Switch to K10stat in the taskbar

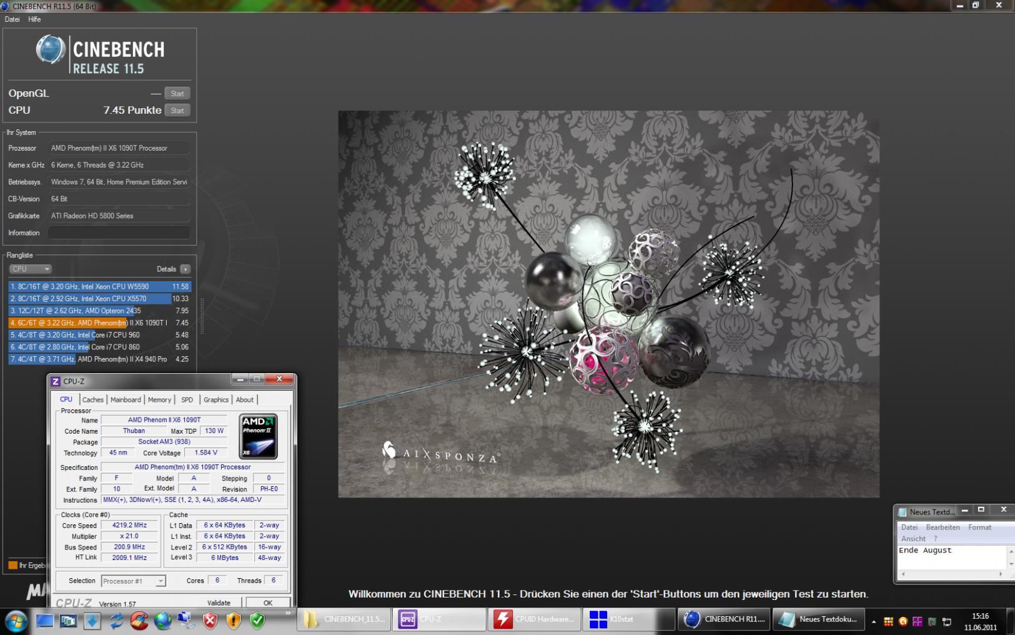pyautogui.click(x=630, y=619)
